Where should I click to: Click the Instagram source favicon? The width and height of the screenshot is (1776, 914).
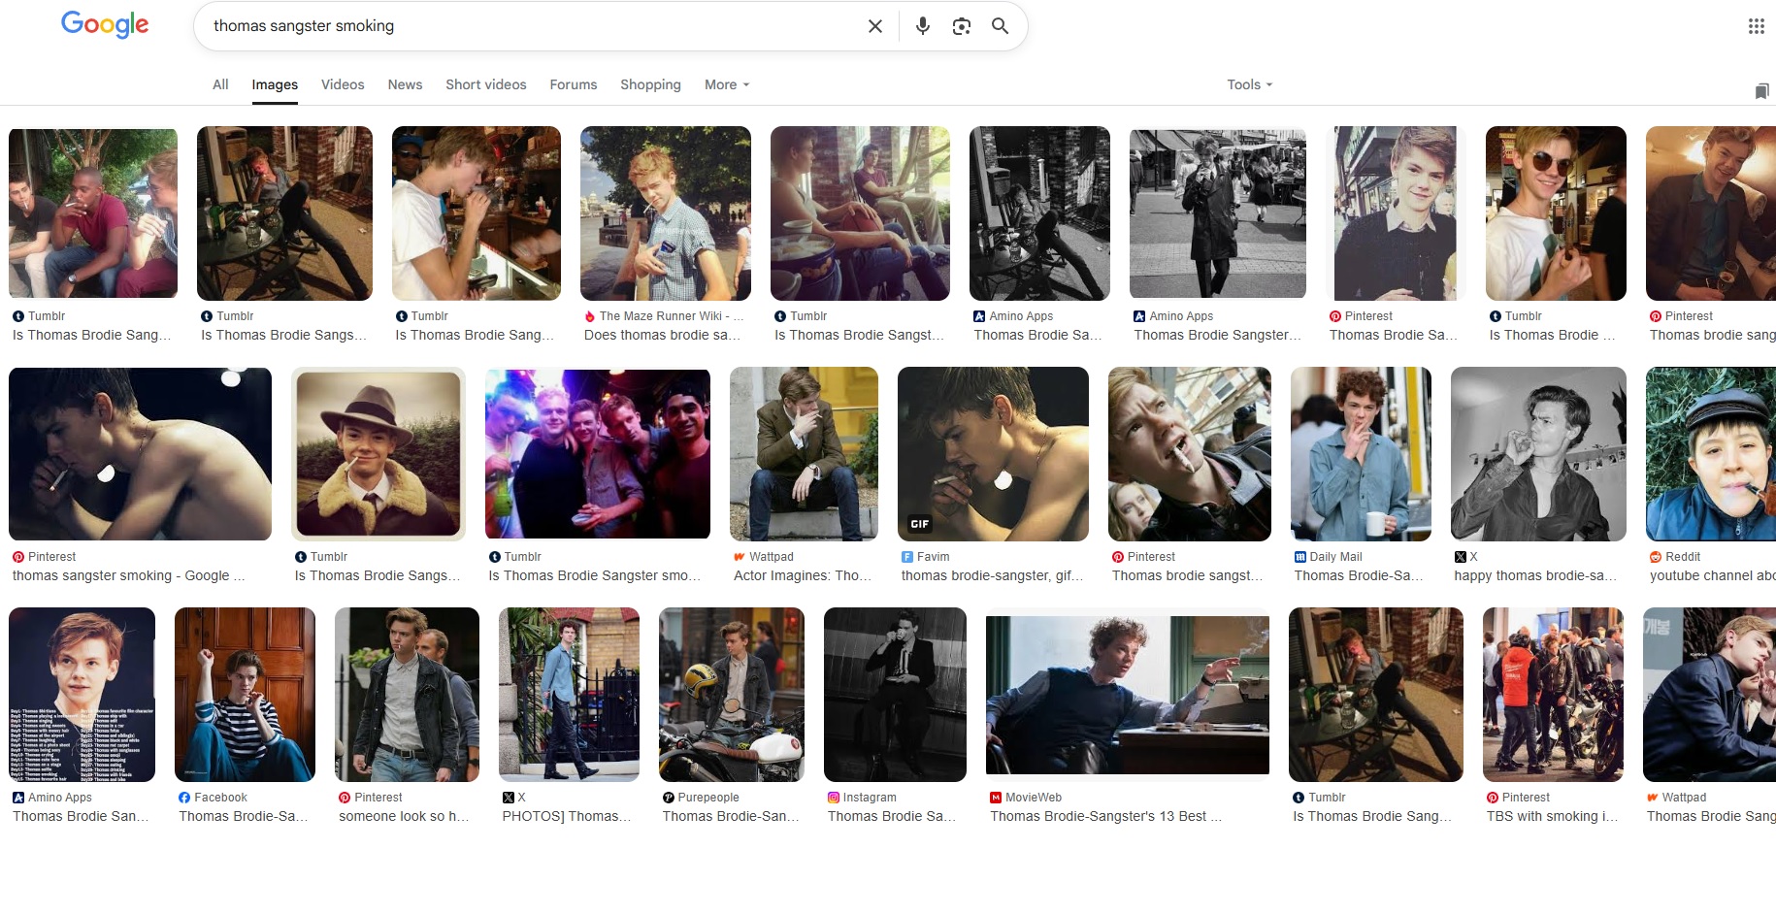pos(834,798)
